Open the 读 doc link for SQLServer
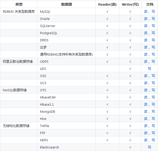Viewport: 158px width, 151px height. click(x=146, y=26)
